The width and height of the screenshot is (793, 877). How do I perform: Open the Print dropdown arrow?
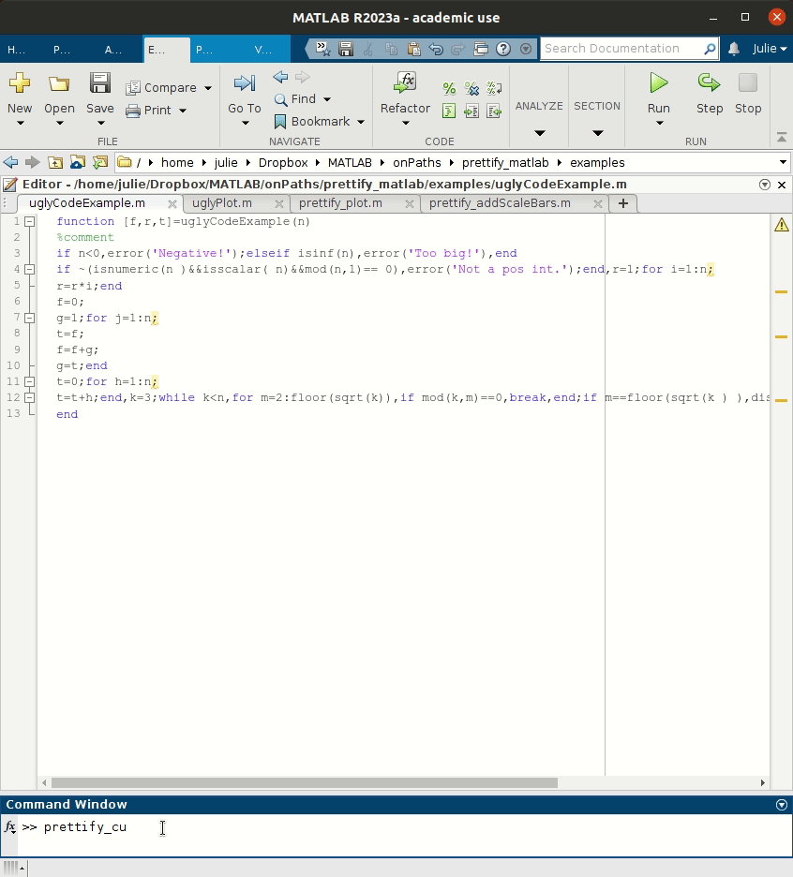(x=183, y=111)
